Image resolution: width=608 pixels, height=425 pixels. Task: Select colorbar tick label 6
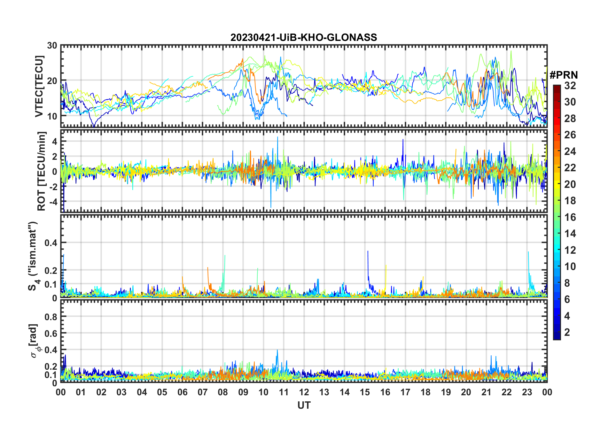pyautogui.click(x=567, y=299)
